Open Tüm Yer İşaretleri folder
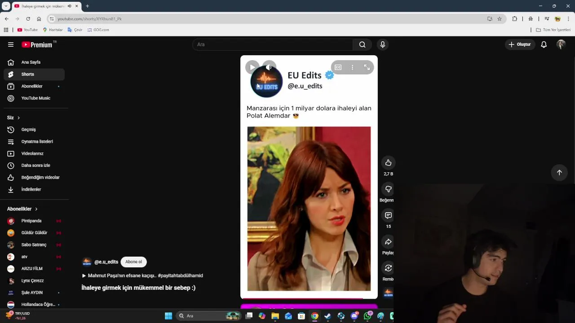Image resolution: width=575 pixels, height=323 pixels. (553, 30)
